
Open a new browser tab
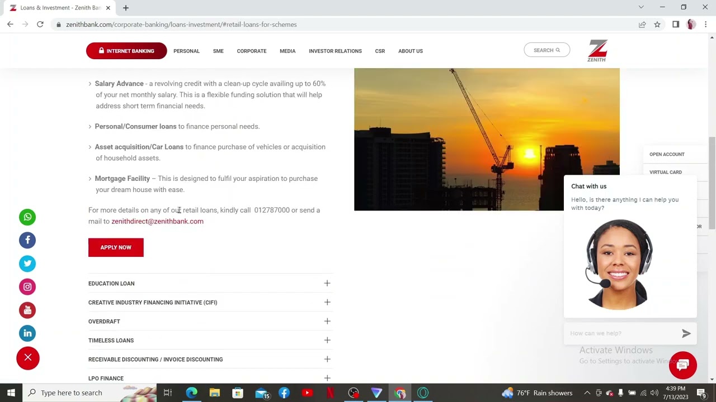pos(126,8)
